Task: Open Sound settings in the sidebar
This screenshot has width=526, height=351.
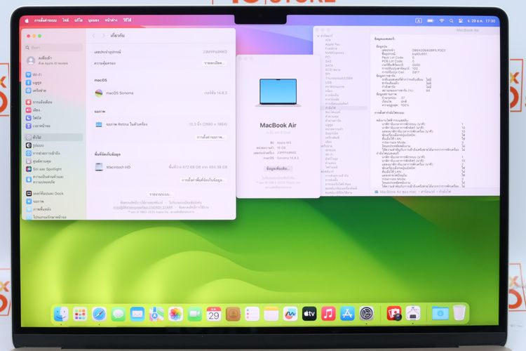Action: pos(34,110)
